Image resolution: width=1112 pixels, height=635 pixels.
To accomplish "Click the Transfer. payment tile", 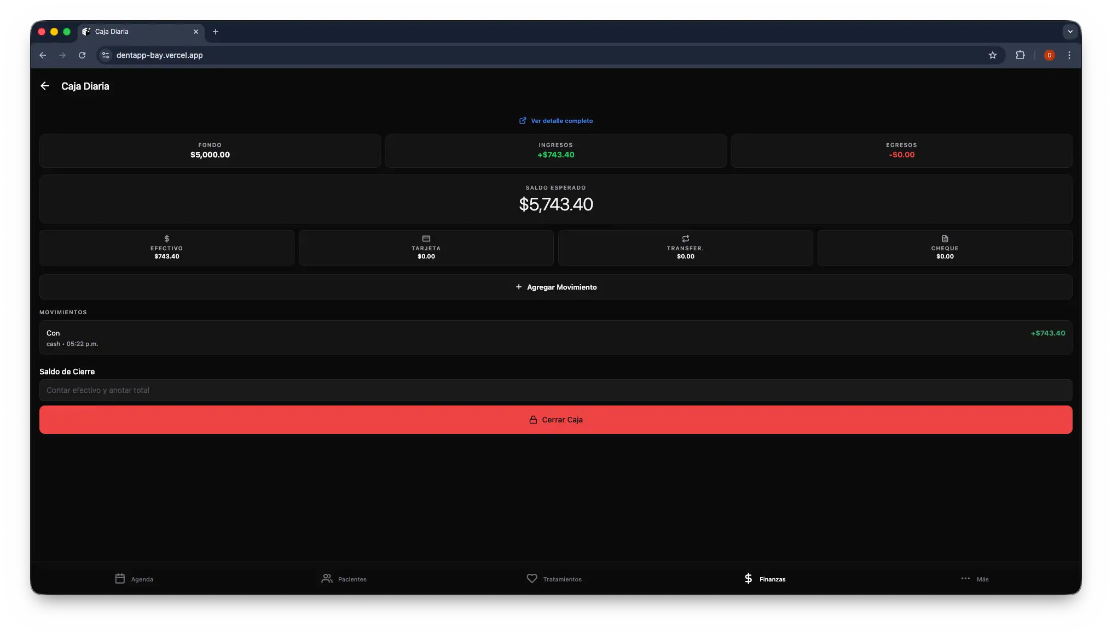I will (x=685, y=248).
